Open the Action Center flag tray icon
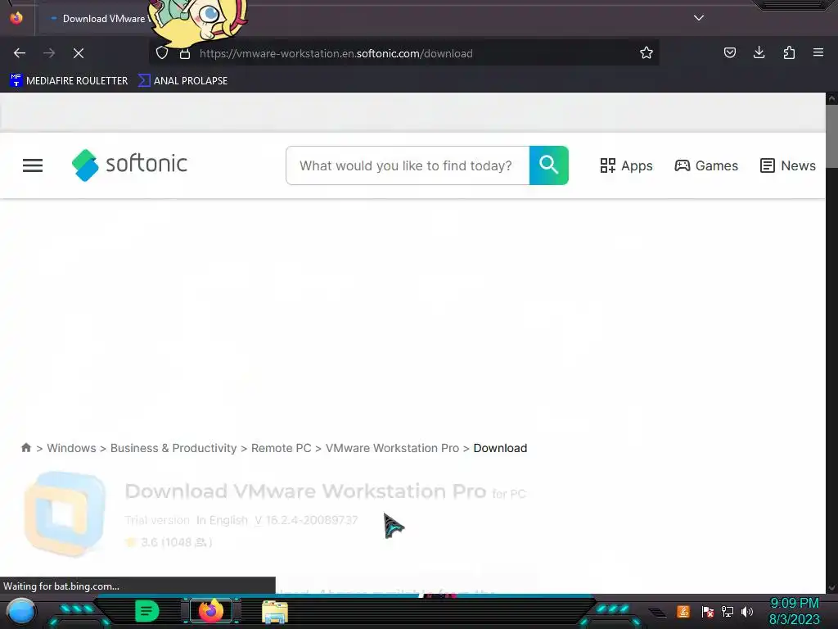Viewport: 838px width, 629px height. 708,611
